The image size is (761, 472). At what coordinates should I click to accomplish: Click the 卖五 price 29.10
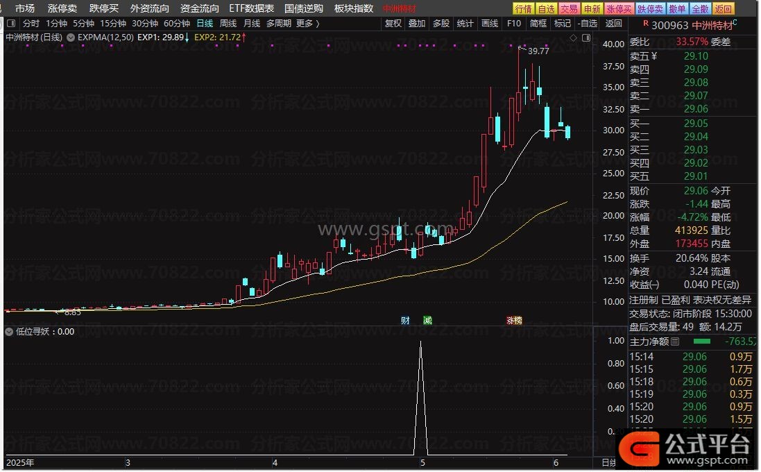click(696, 56)
